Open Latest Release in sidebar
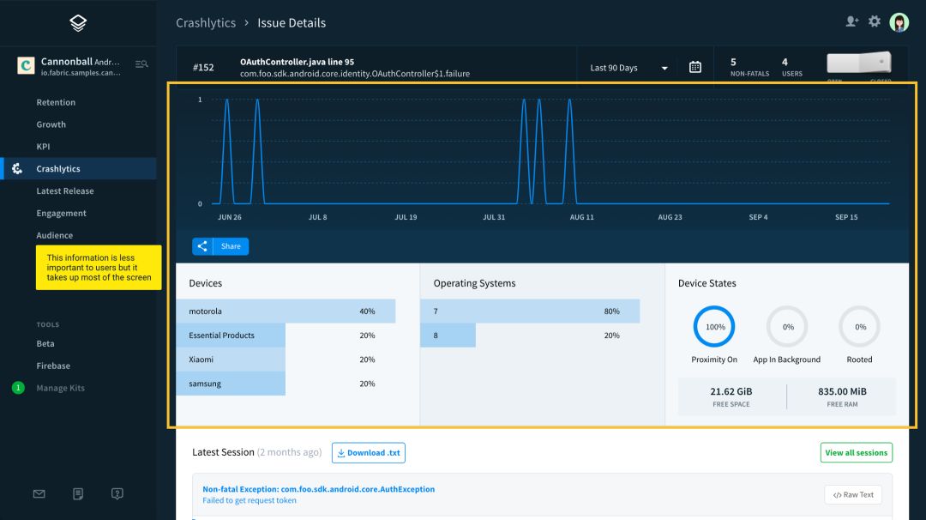 click(65, 190)
